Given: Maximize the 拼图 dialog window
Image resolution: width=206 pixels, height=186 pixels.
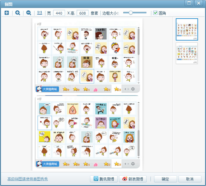Looking at the screenshot, I should click(189, 3).
